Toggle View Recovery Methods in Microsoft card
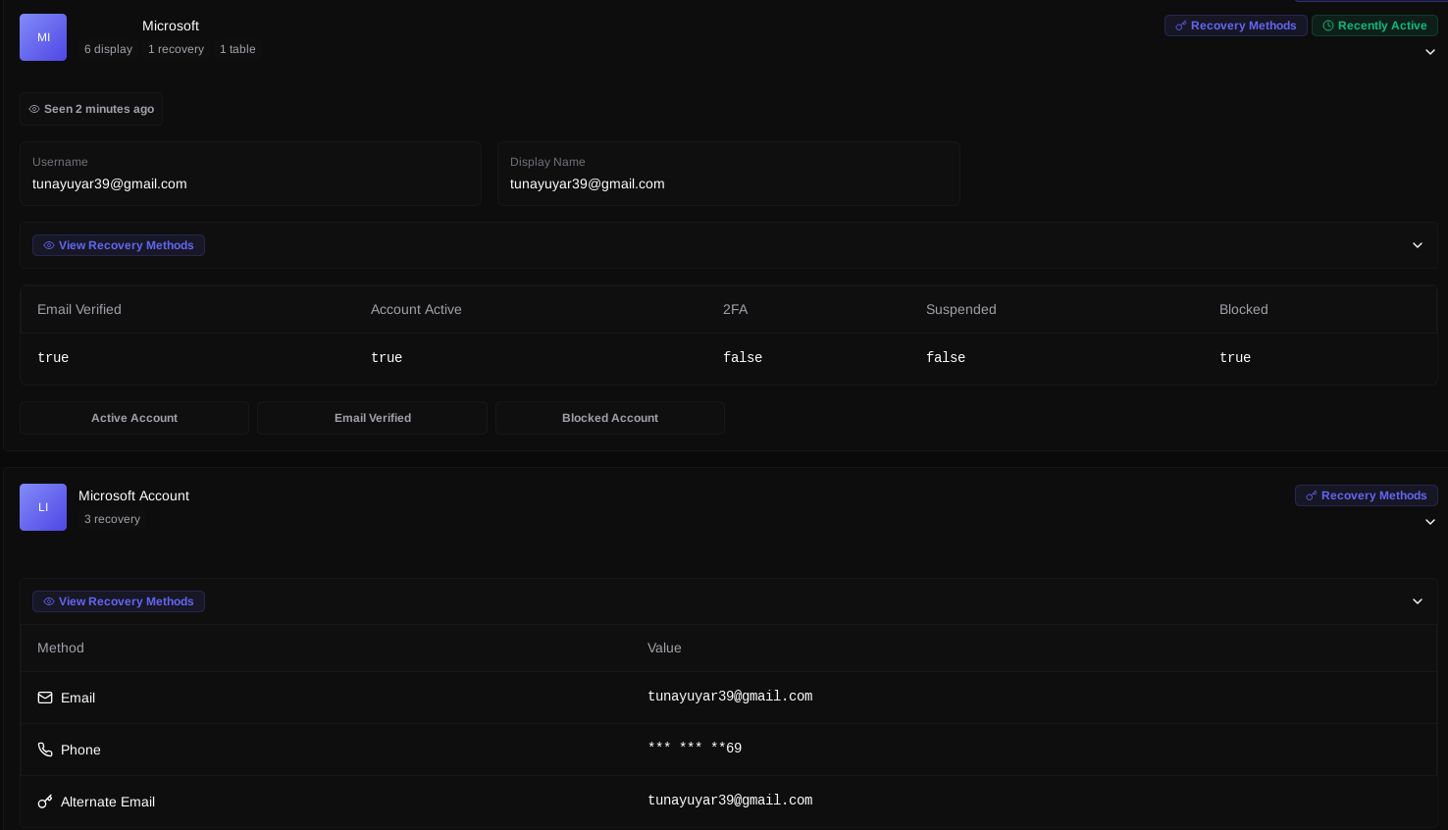The image size is (1448, 830). point(119,245)
